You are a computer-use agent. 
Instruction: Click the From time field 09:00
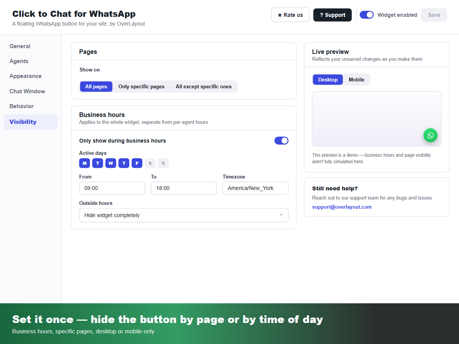pyautogui.click(x=112, y=188)
